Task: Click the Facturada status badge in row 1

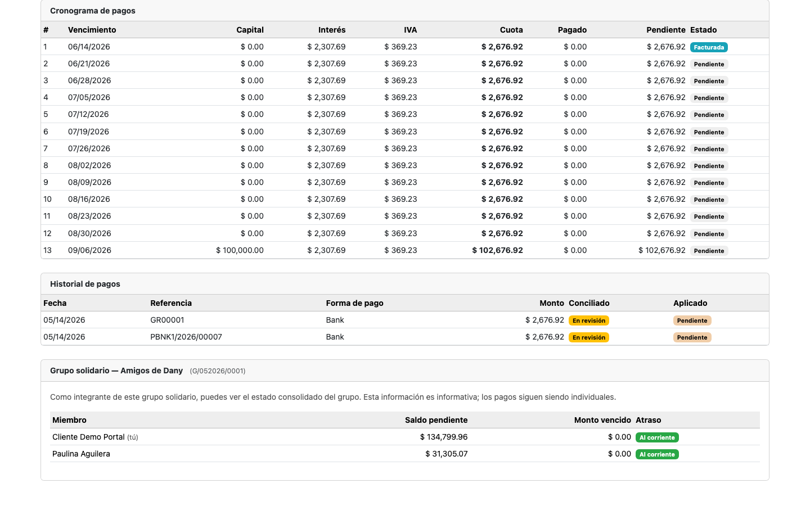Action: [x=709, y=47]
